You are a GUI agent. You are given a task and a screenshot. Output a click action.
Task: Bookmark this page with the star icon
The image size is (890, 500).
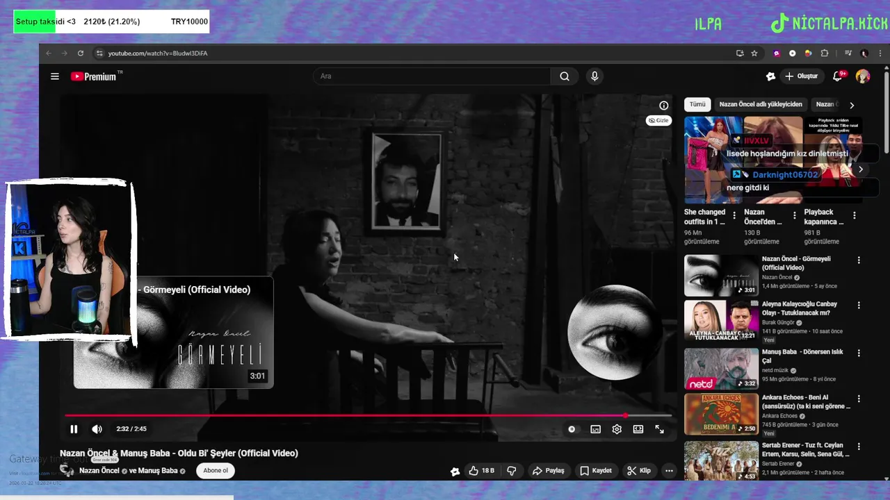click(x=754, y=53)
